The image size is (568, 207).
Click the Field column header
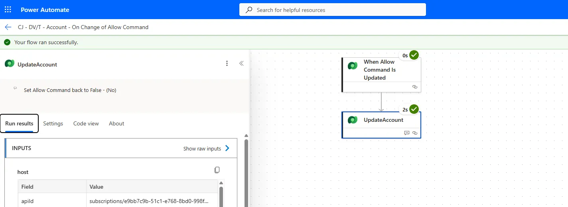[x=52, y=186]
